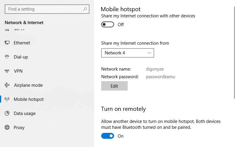Click the Proxy globe icon
Screen dimensions: 235x147
7,128
